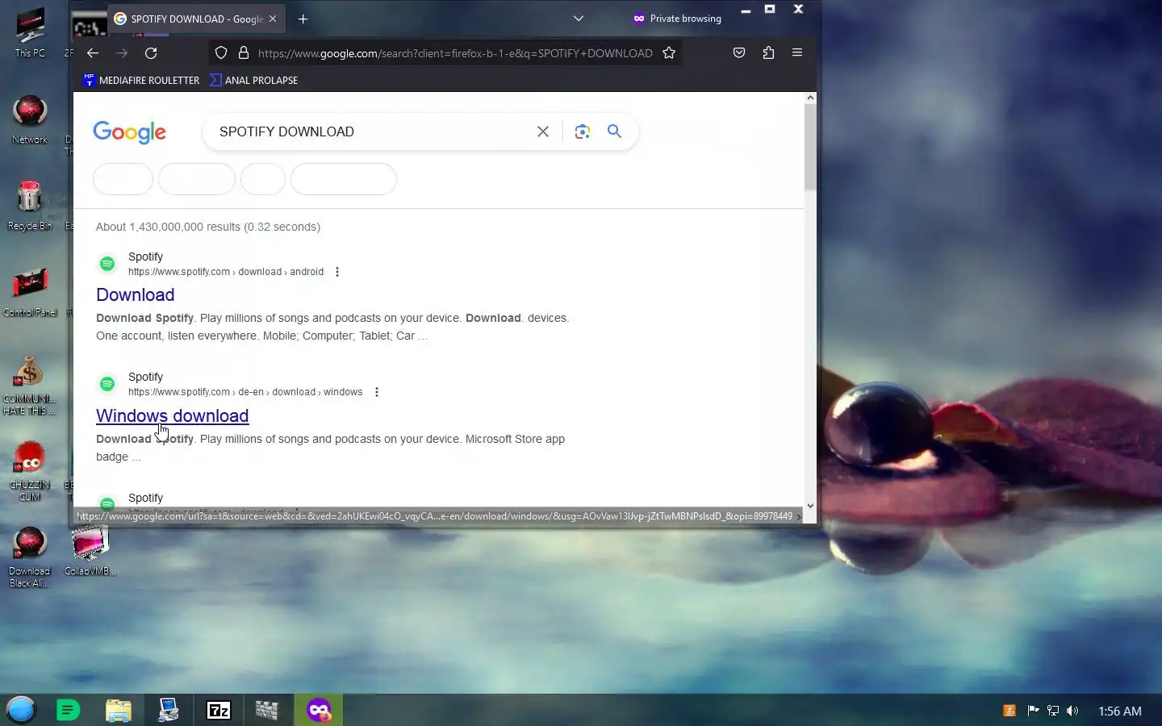Open File Explorer from the taskbar
Image resolution: width=1162 pixels, height=726 pixels.
(119, 710)
